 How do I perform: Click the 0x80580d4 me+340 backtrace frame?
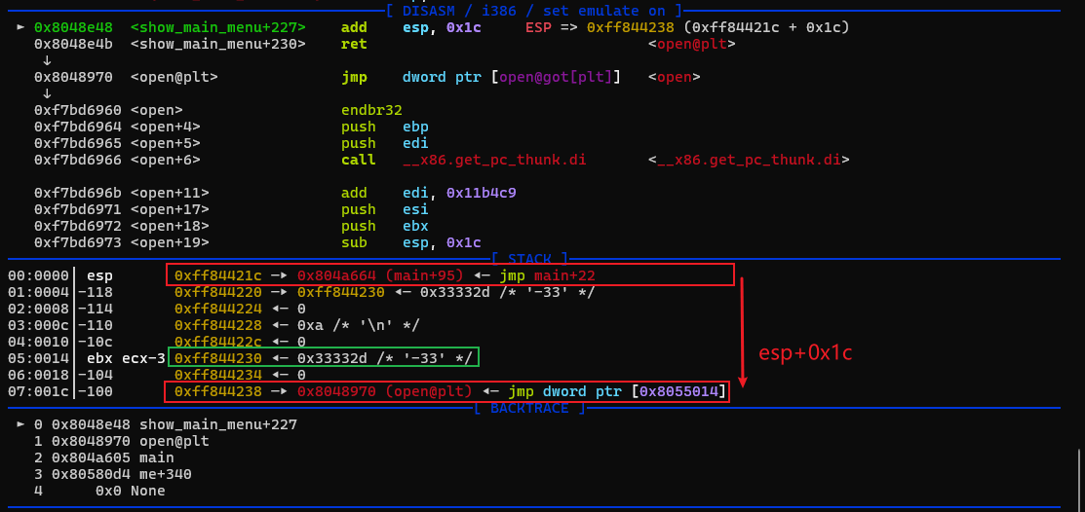pyautogui.click(x=121, y=474)
